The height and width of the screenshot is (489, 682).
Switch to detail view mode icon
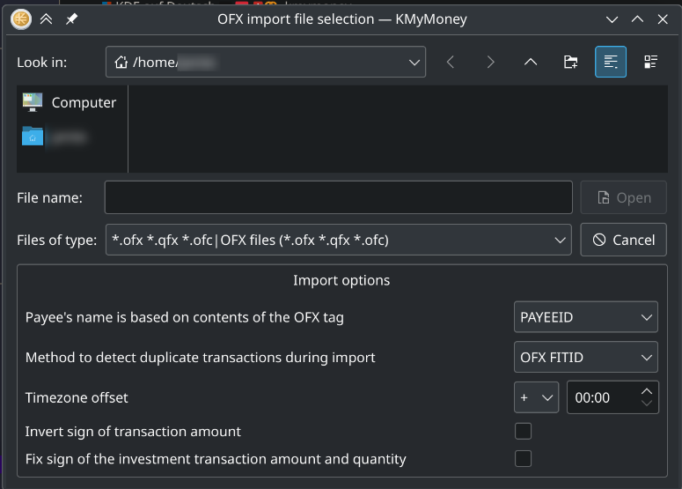point(650,63)
